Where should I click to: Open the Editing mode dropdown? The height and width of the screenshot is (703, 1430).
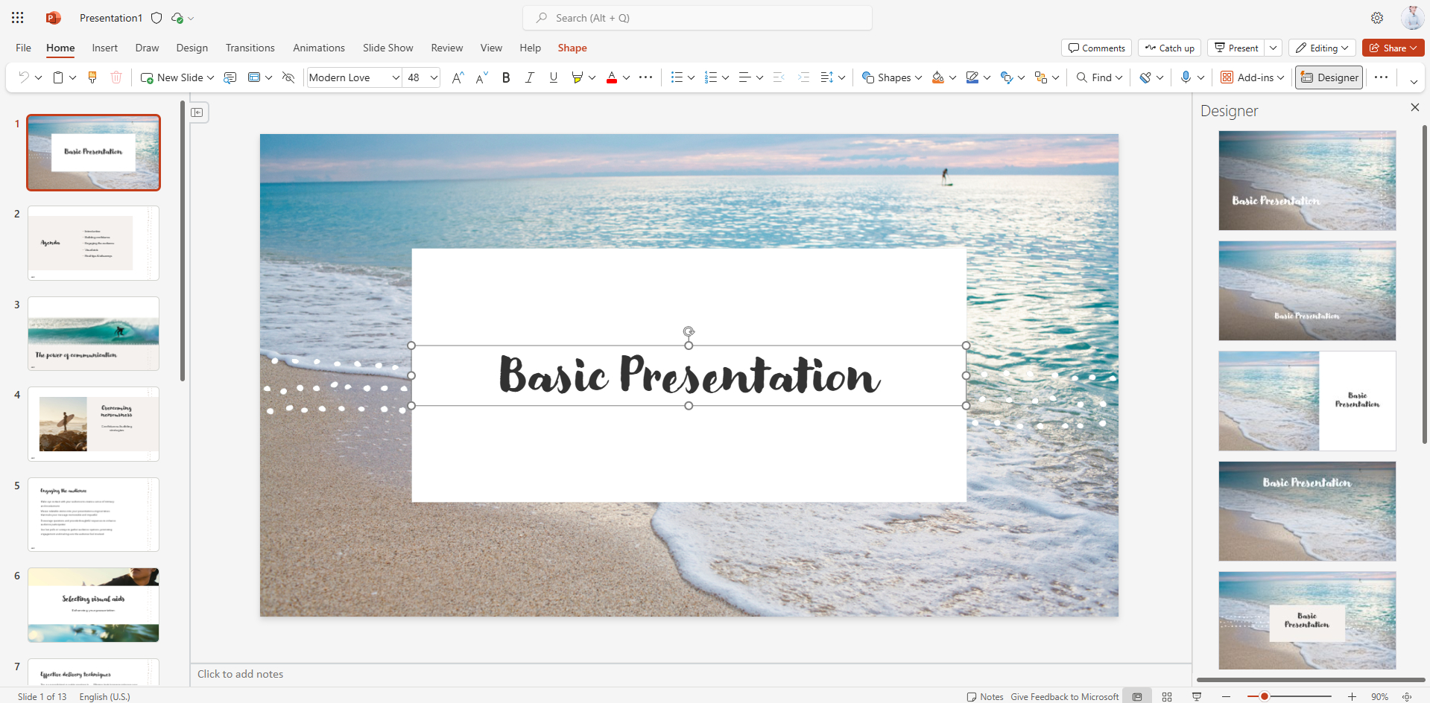(x=1322, y=48)
